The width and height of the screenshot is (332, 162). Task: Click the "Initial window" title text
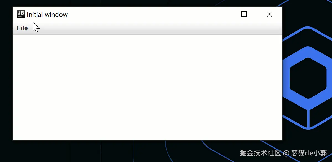click(47, 15)
